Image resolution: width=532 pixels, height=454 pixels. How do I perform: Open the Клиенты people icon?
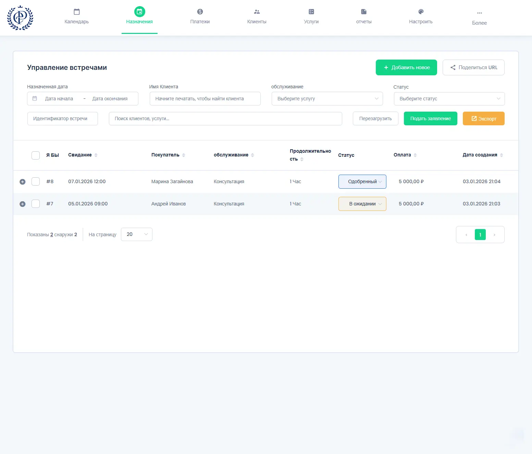pos(257,12)
